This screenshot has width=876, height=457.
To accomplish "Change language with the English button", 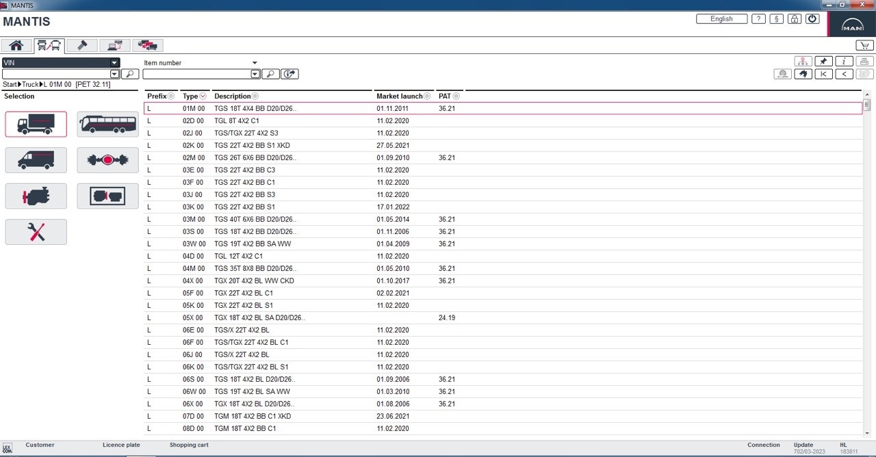I will click(x=721, y=19).
